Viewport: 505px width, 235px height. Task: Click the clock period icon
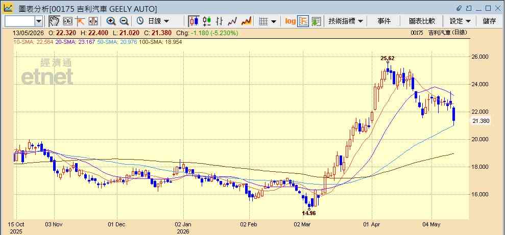[x=140, y=21]
